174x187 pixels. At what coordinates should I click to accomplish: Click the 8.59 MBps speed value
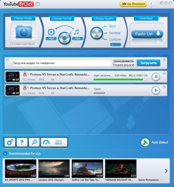pos(121,76)
